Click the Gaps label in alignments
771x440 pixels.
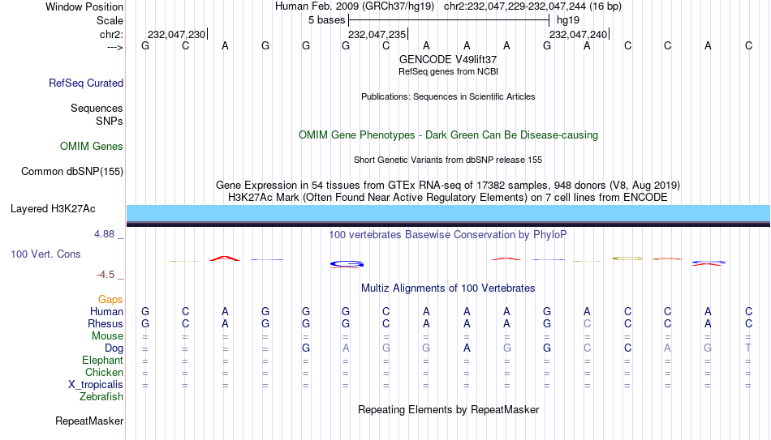110,300
